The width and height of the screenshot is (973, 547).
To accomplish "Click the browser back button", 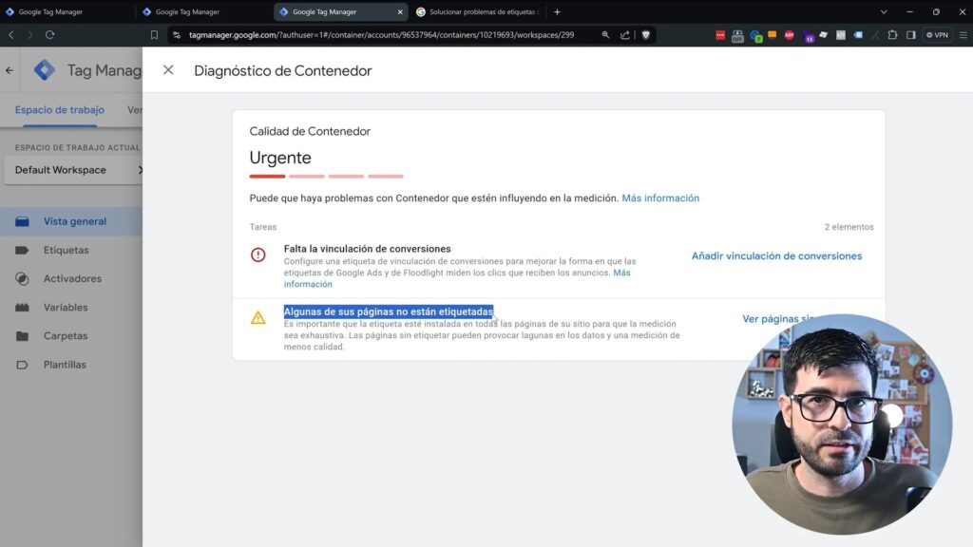I will pos(11,35).
